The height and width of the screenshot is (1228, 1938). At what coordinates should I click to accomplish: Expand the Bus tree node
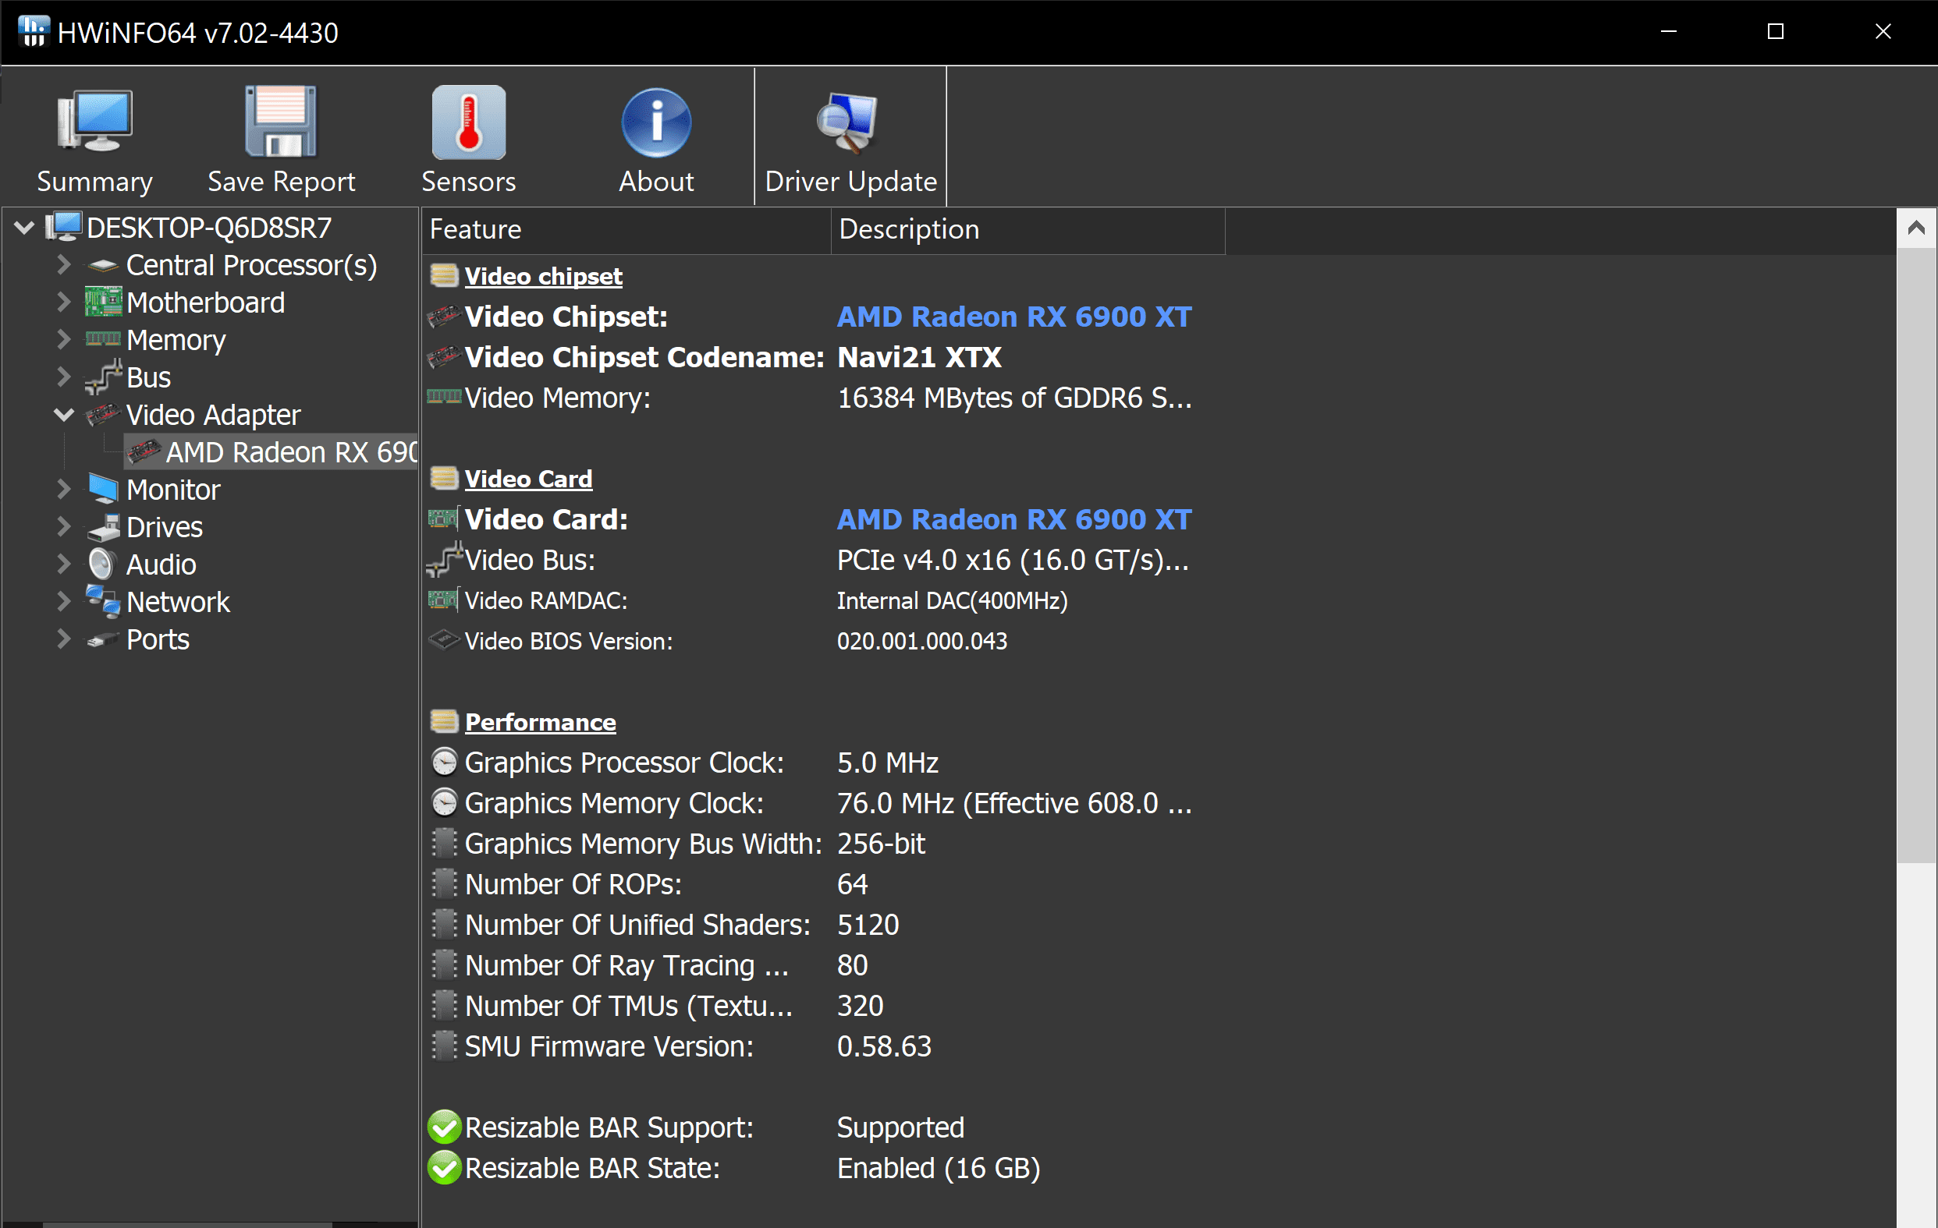(x=63, y=377)
